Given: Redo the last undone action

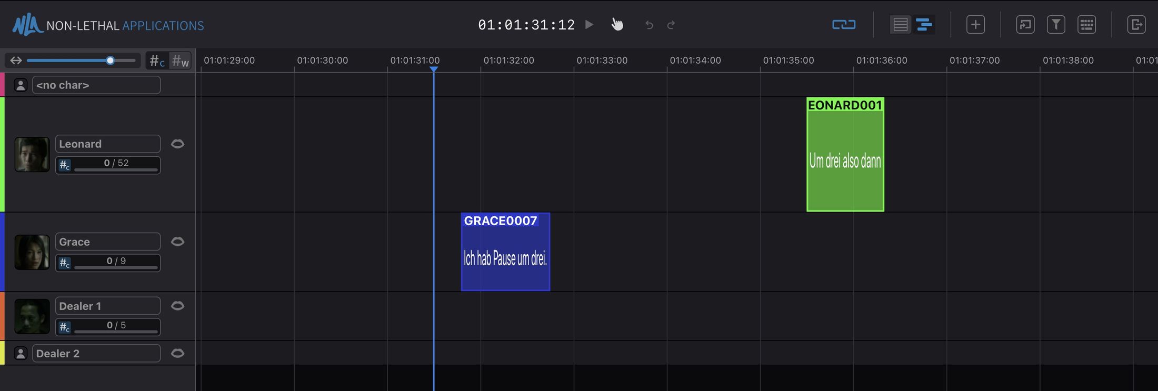Looking at the screenshot, I should [x=671, y=25].
